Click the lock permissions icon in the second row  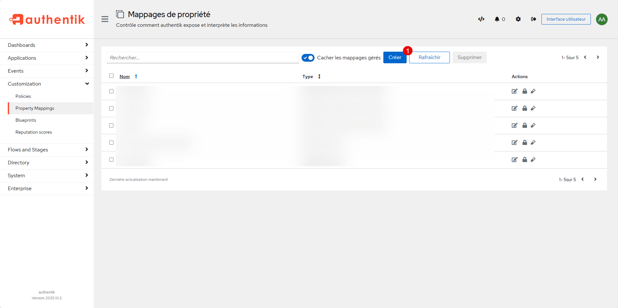click(x=525, y=108)
